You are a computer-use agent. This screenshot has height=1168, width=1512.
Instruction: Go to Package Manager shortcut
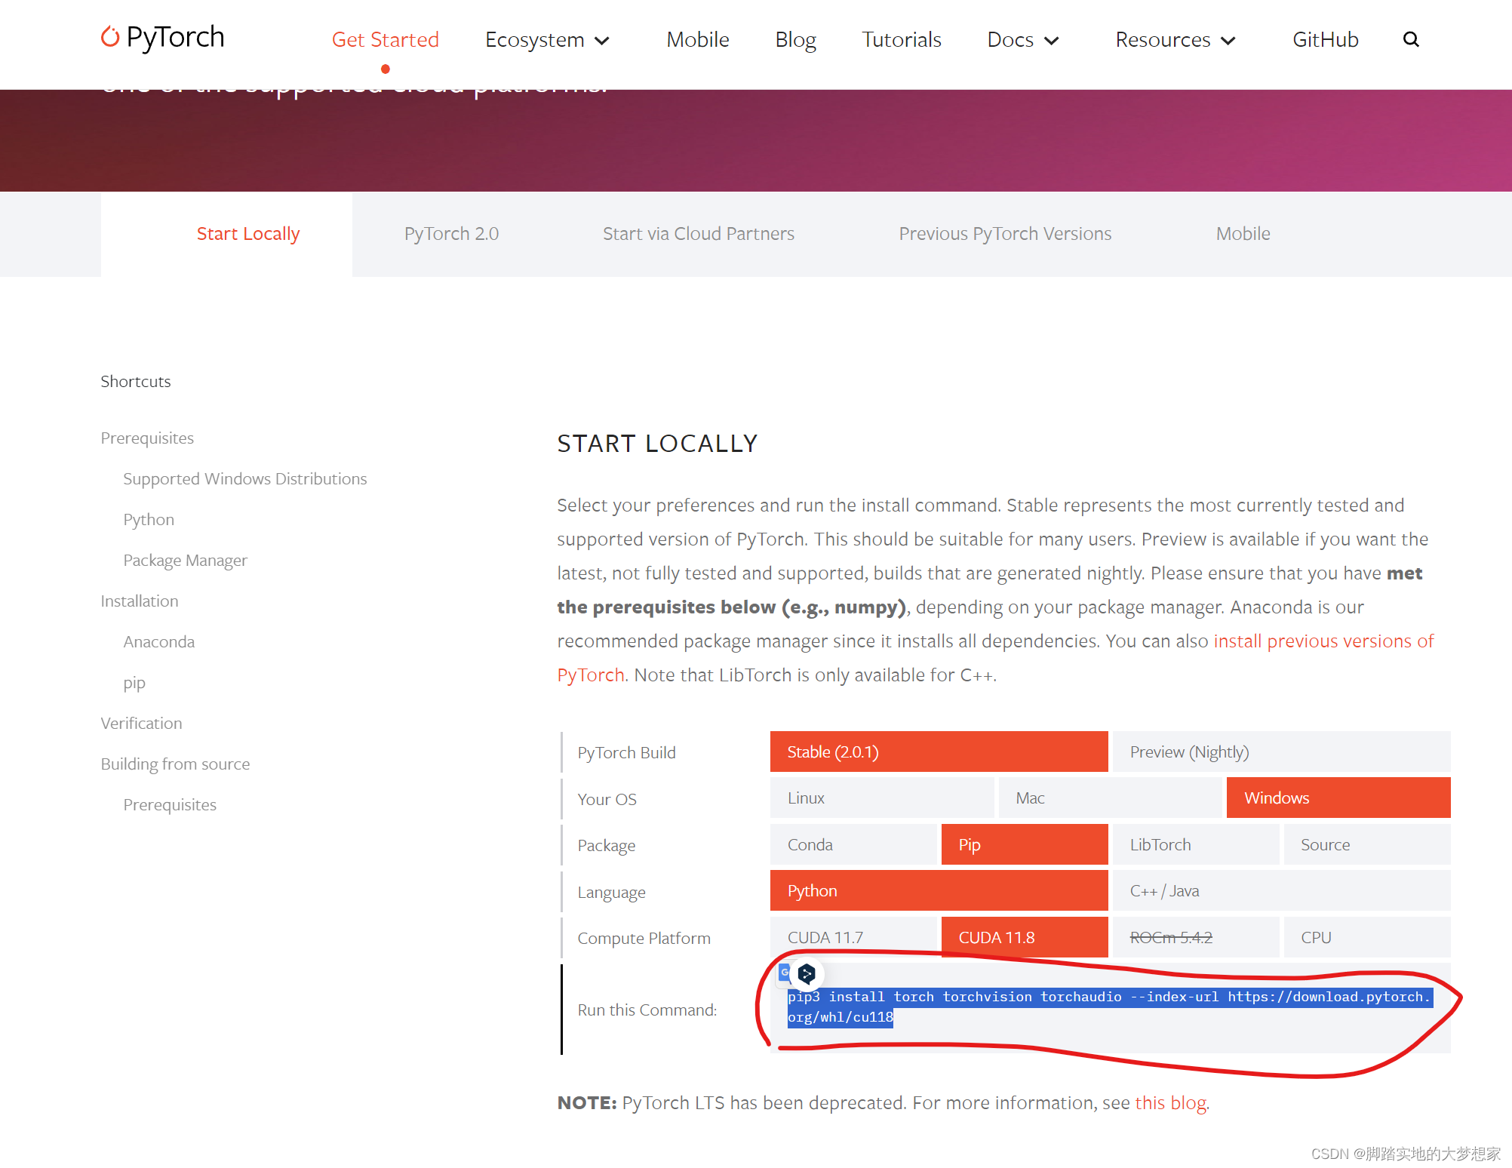coord(185,560)
